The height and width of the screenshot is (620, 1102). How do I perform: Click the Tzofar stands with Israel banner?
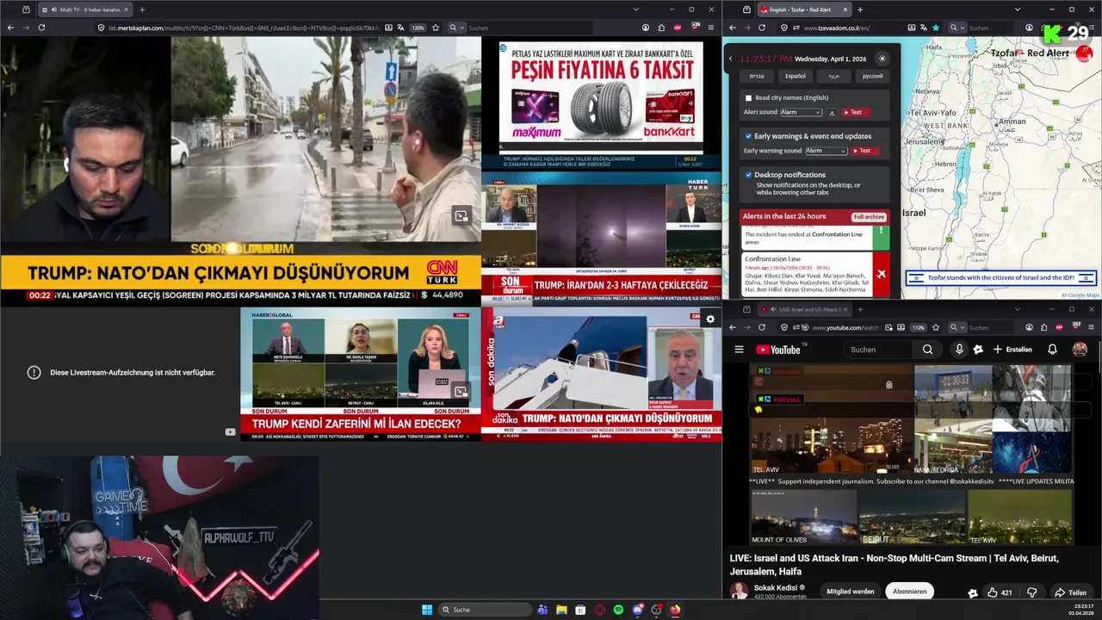point(1000,277)
